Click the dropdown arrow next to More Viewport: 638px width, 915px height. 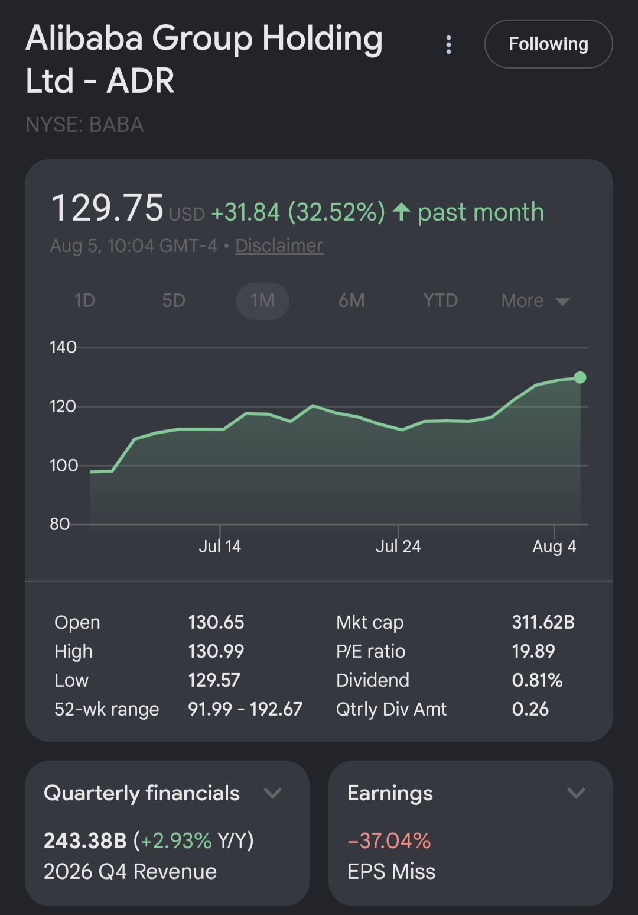563,302
